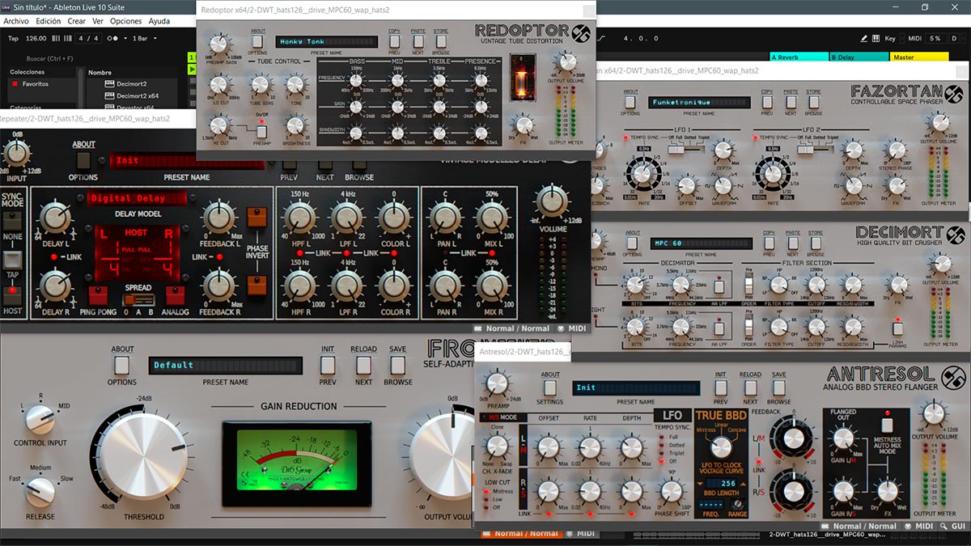Click the Decimort logo icon
This screenshot has height=546, width=971.
(955, 235)
